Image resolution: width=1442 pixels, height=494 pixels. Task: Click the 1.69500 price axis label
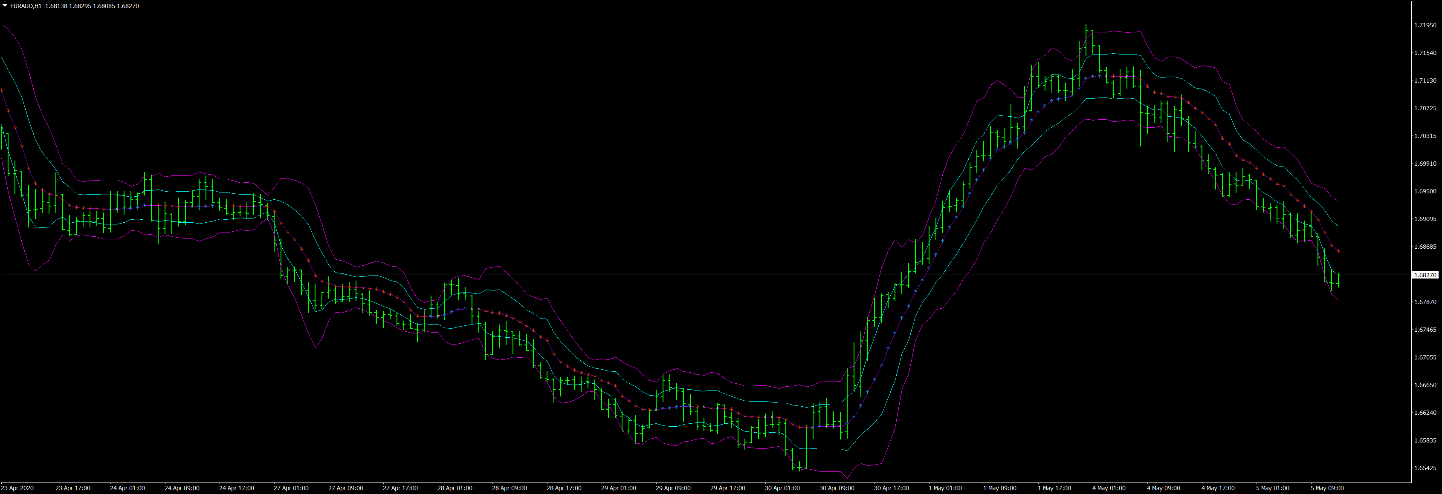[1425, 191]
